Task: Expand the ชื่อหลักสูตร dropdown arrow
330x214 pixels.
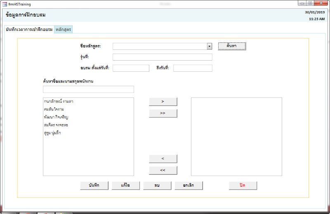Action: [x=210, y=46]
